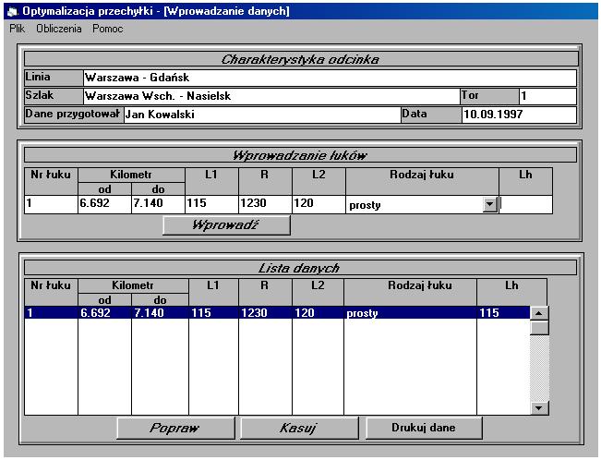Click the Nr łuku entry field

pos(51,204)
